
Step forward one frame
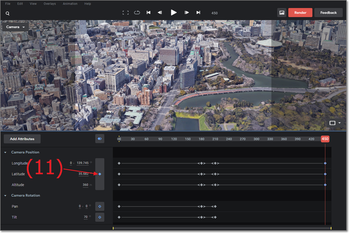186,12
